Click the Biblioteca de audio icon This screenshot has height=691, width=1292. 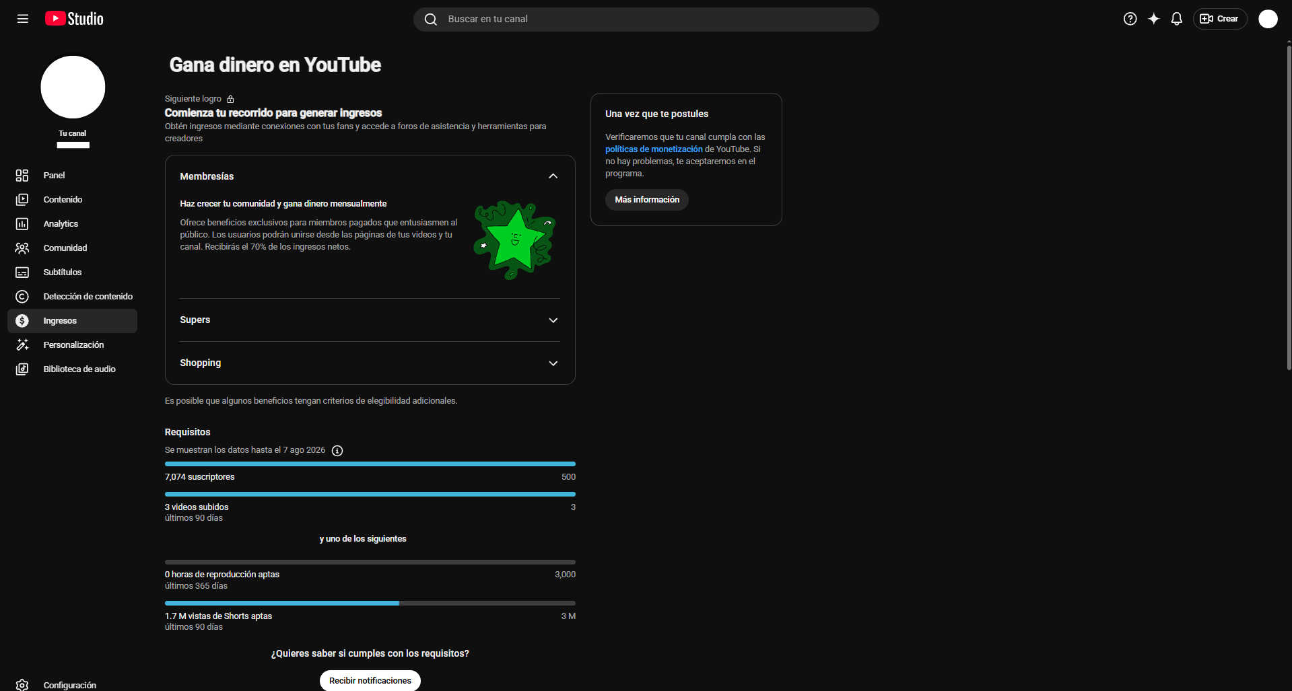click(x=22, y=369)
